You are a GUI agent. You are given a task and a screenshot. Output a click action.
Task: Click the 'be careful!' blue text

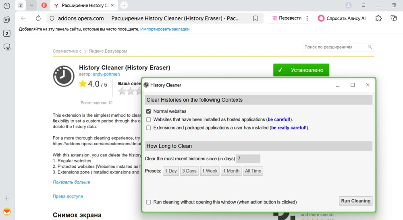(278, 119)
